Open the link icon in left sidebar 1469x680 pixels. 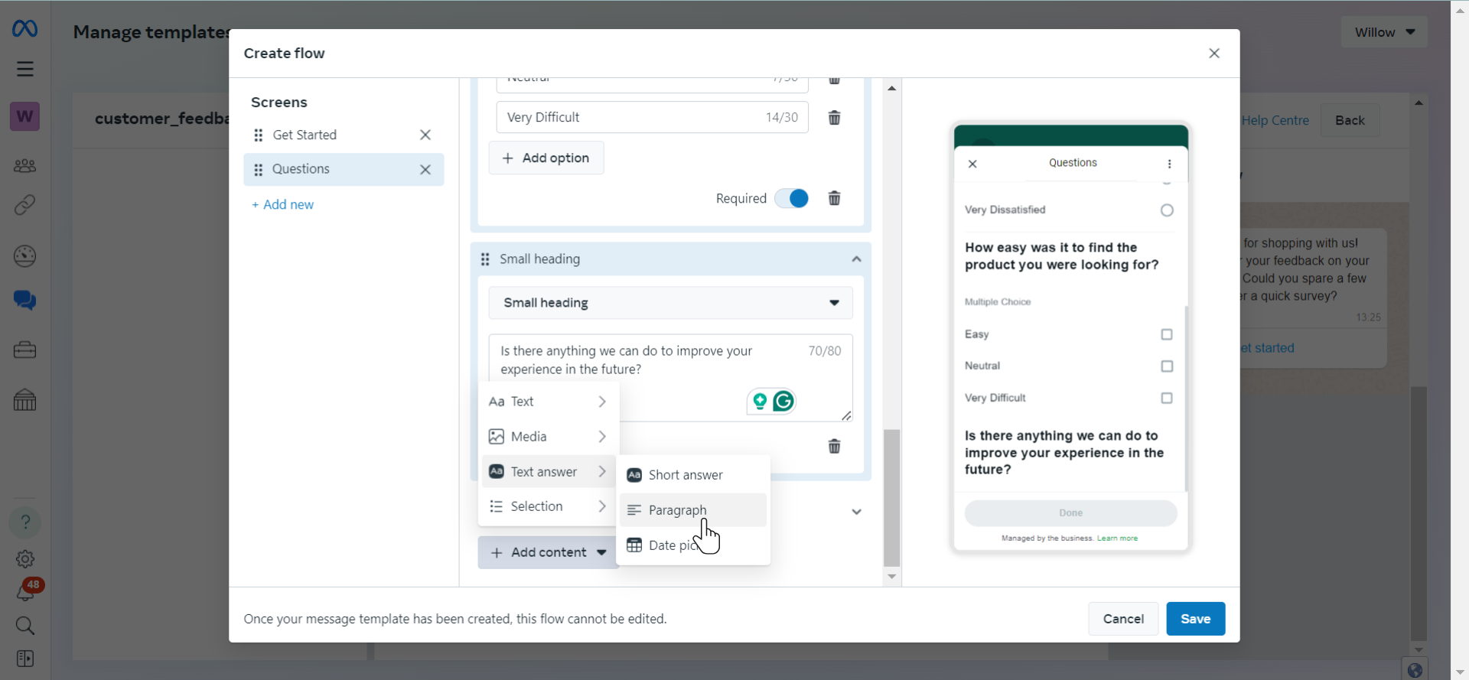pyautogui.click(x=24, y=205)
